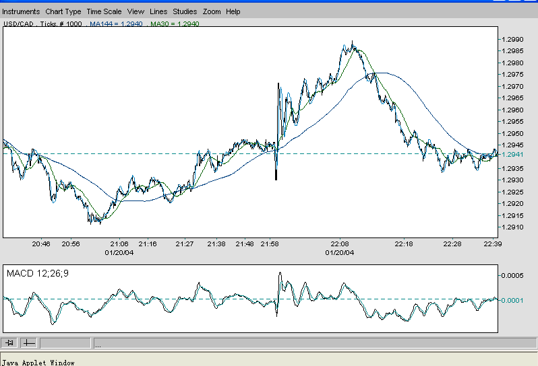Click the 1.2990 price axis label

512,40
